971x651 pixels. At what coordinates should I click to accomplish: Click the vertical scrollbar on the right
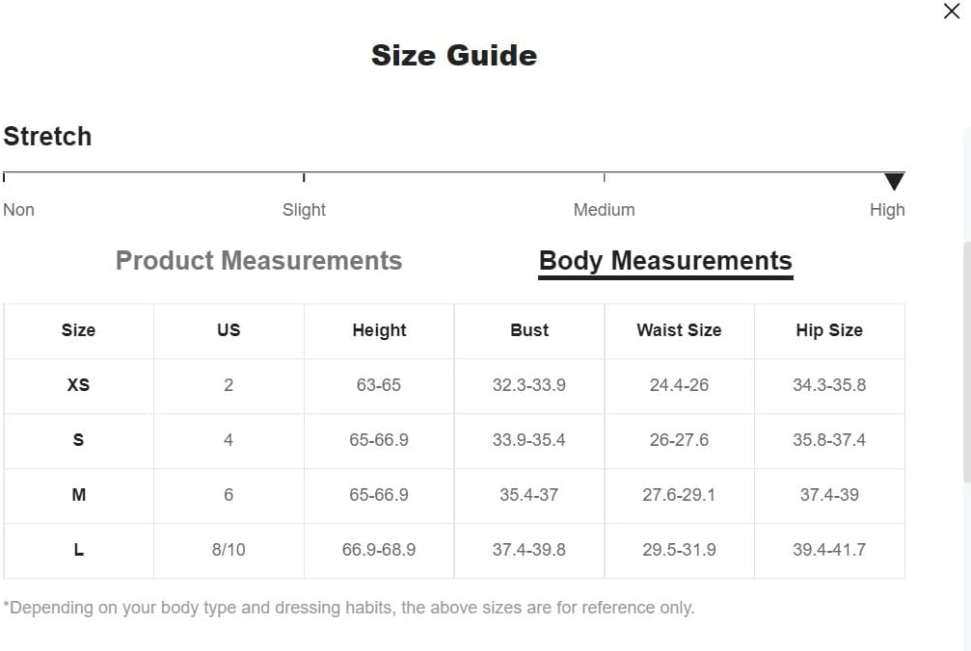pyautogui.click(x=967, y=362)
